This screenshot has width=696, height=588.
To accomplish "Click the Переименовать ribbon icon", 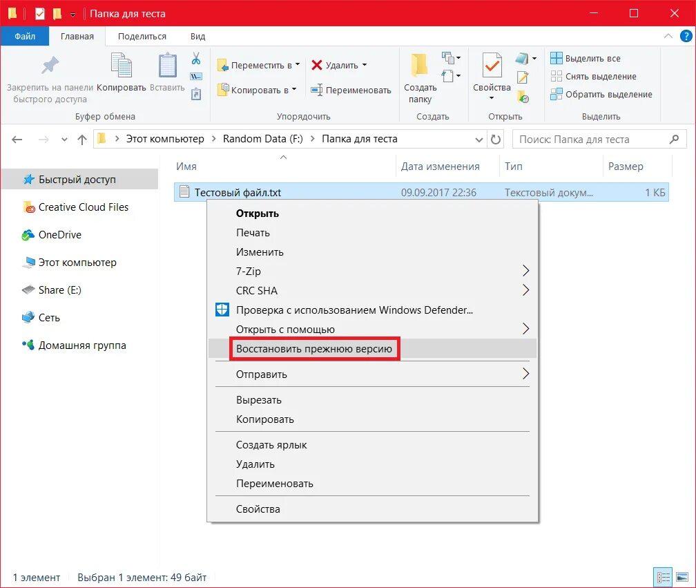I will (x=316, y=90).
